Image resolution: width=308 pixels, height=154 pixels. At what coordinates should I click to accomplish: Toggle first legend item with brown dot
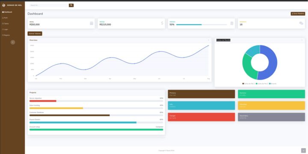249,84
